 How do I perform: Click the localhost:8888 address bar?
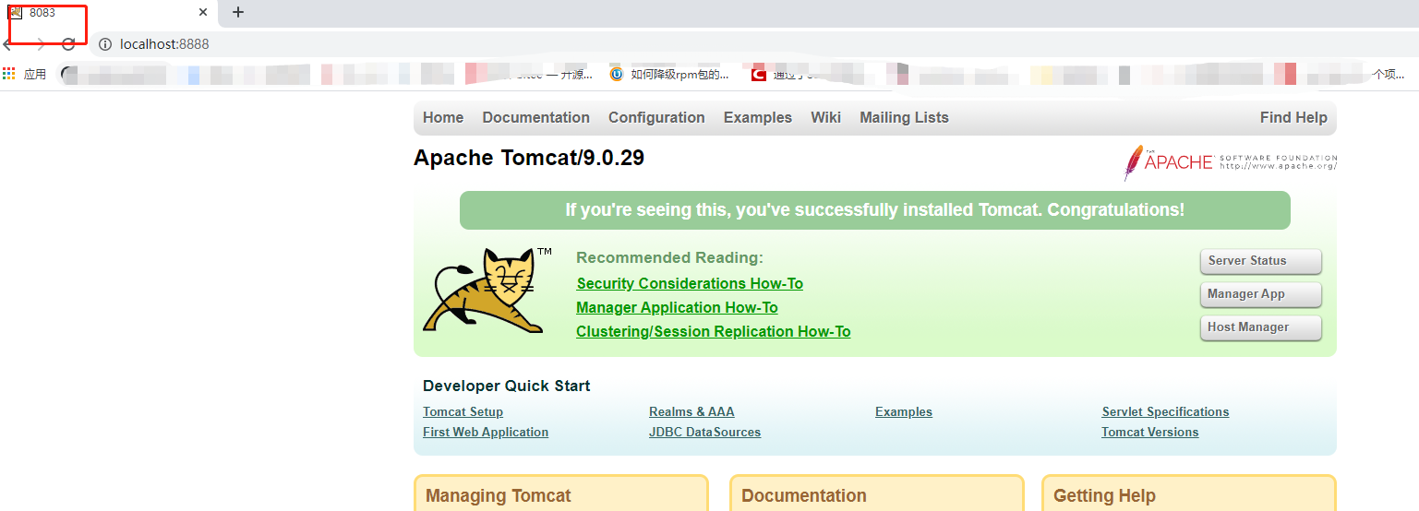[x=752, y=44]
